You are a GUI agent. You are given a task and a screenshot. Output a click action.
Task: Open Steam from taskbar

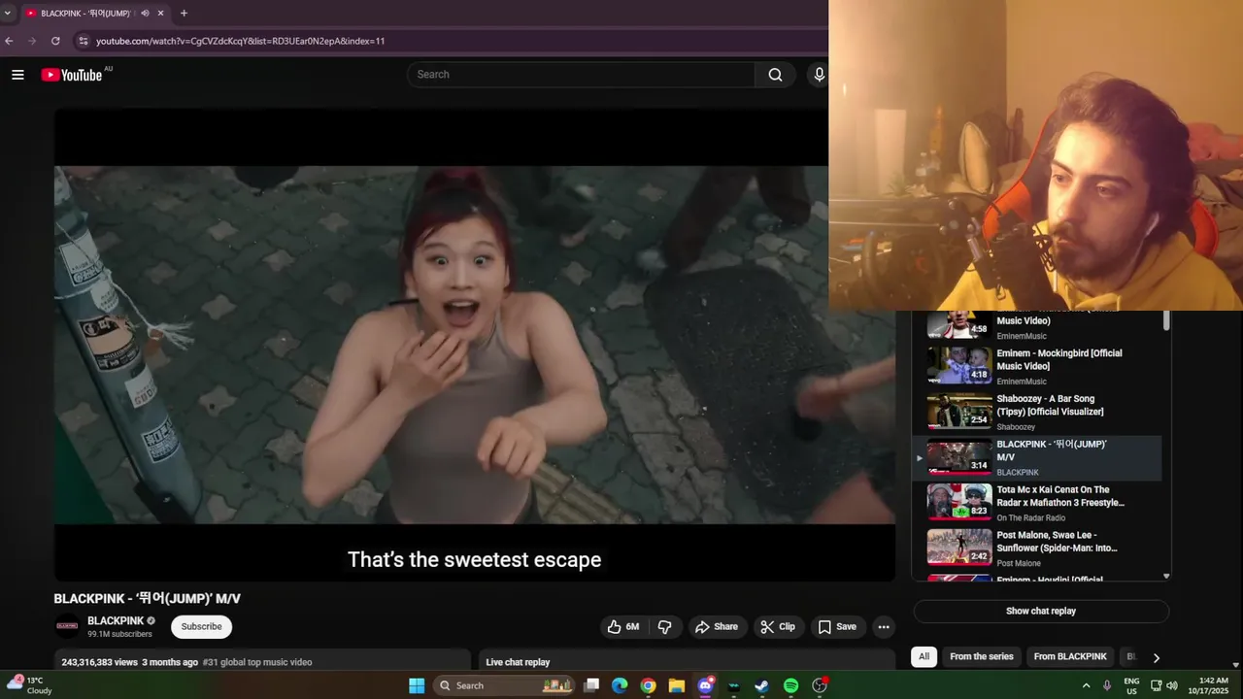[x=762, y=685]
